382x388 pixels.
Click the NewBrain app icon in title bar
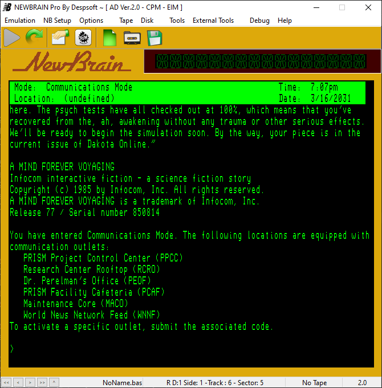tap(7, 7)
